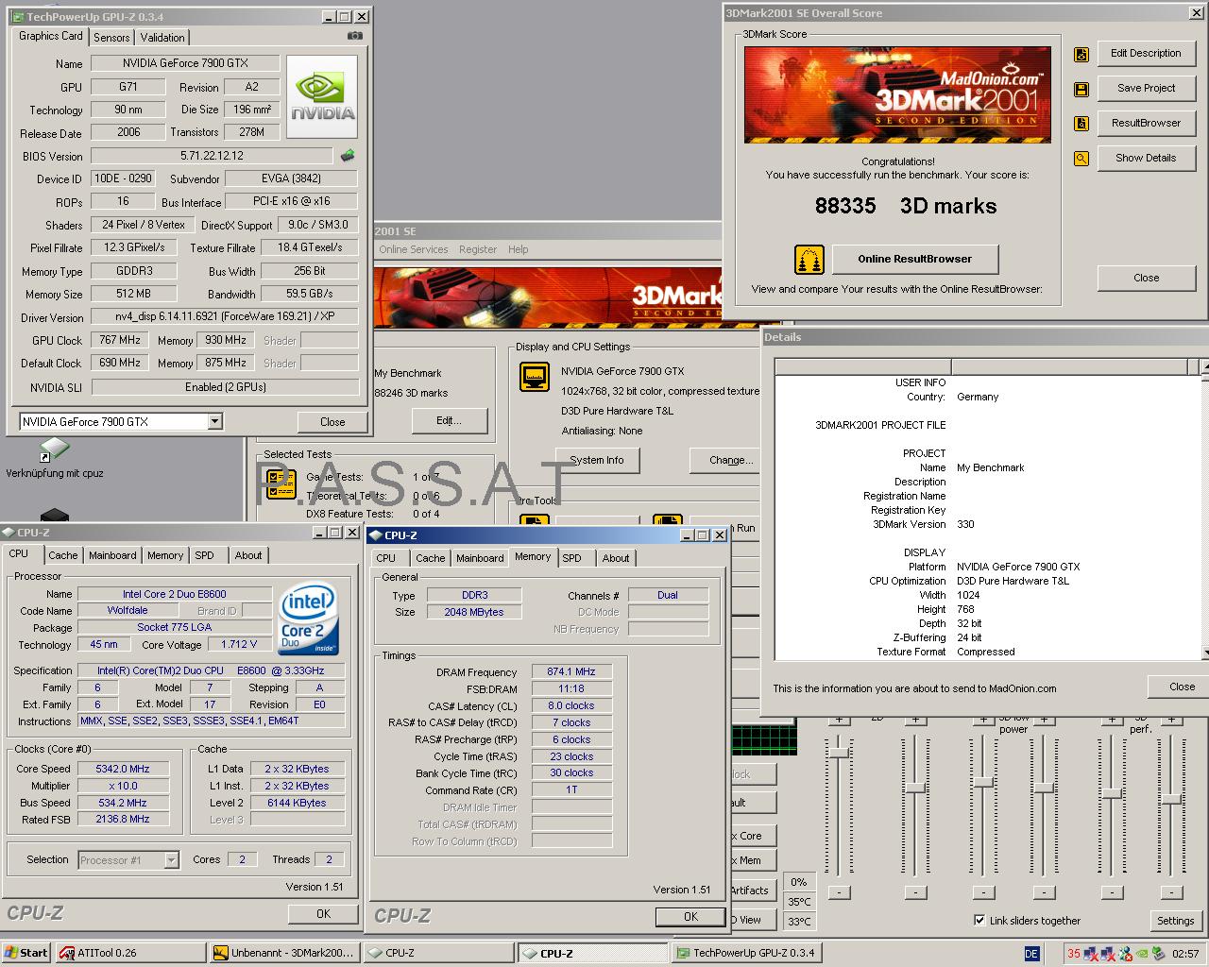Open the SPD tab in the Memory CPU-Z window
The image size is (1209, 967).
pyautogui.click(x=572, y=558)
